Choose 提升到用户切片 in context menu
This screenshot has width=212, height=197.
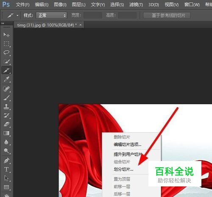pyautogui.click(x=128, y=154)
